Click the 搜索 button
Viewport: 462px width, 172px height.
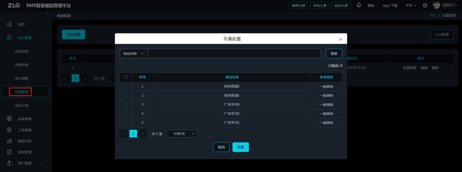coord(334,54)
